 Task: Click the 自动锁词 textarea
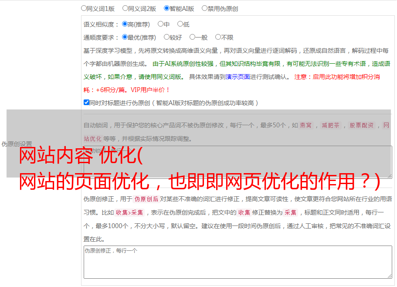(238, 162)
